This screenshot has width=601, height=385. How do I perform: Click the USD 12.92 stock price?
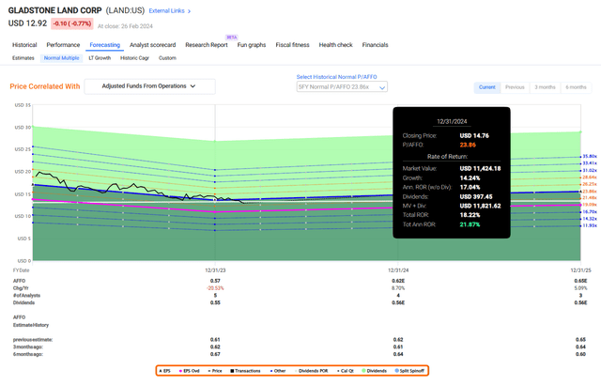tap(27, 23)
